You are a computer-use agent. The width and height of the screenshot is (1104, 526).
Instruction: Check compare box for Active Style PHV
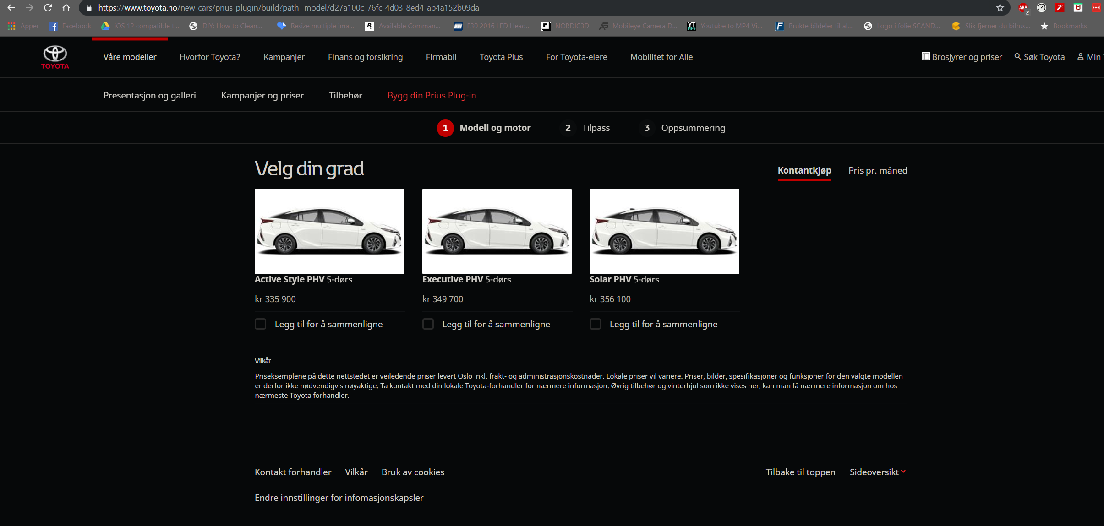260,324
